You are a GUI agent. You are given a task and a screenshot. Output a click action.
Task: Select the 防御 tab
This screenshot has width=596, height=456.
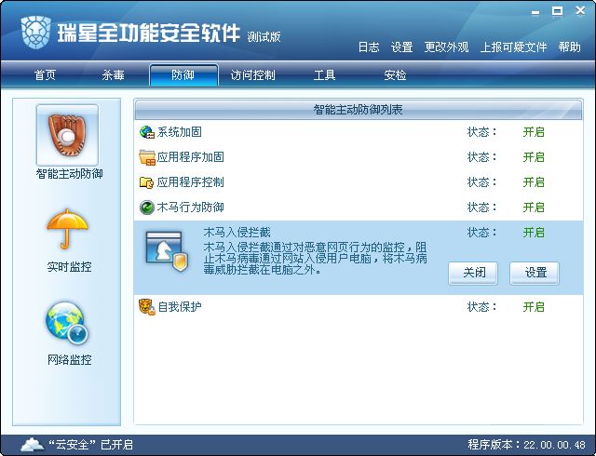[183, 74]
